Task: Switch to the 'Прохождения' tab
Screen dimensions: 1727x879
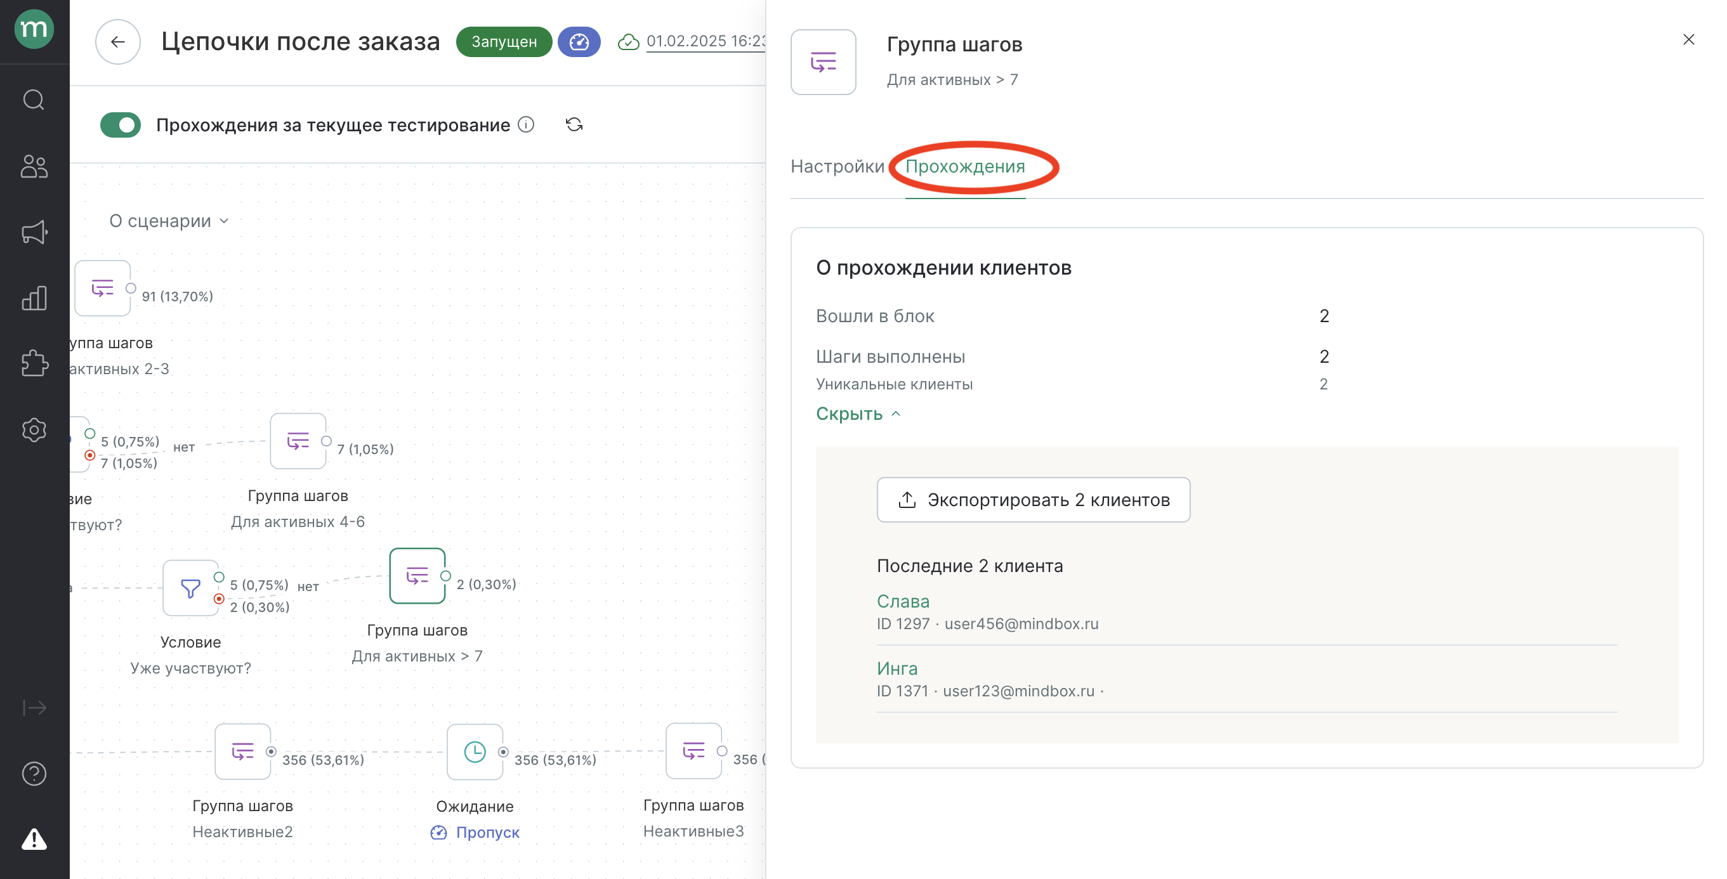Action: (966, 166)
